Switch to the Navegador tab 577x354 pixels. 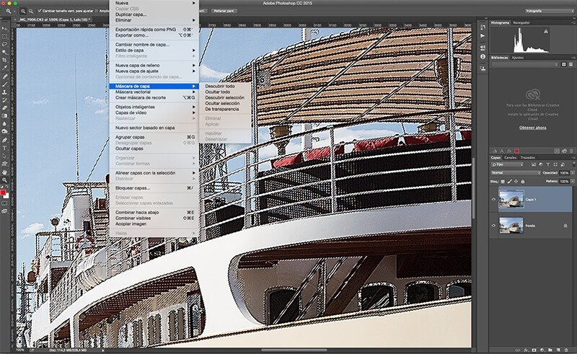521,22
